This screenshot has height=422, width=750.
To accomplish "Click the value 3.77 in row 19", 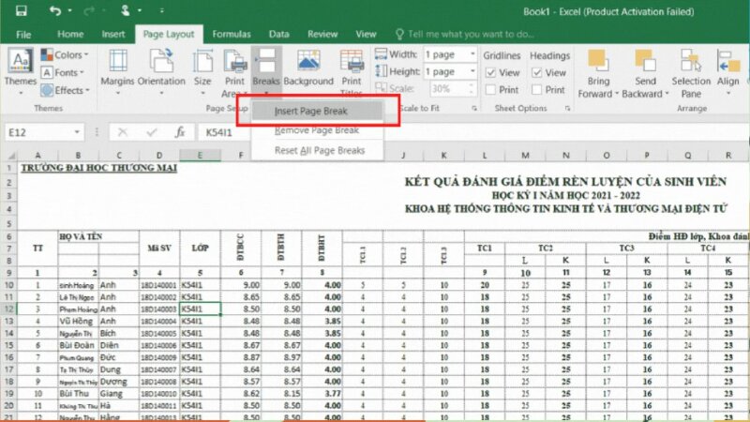I will [x=322, y=394].
